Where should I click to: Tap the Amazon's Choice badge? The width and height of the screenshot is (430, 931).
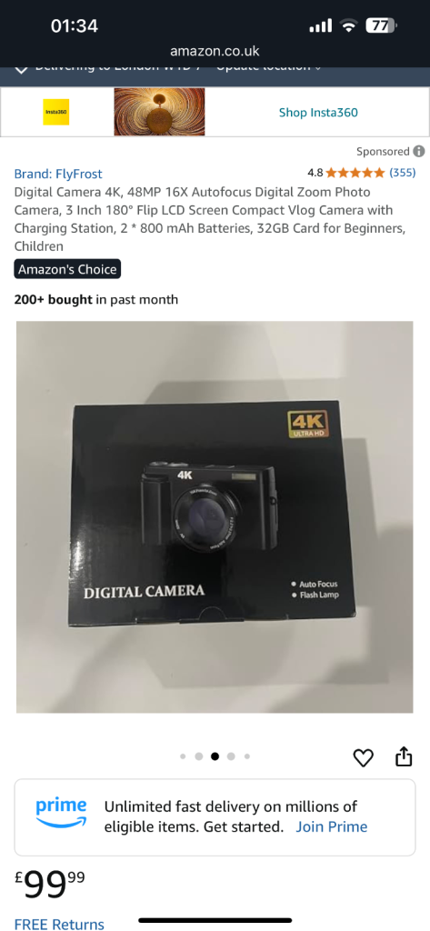coord(67,269)
